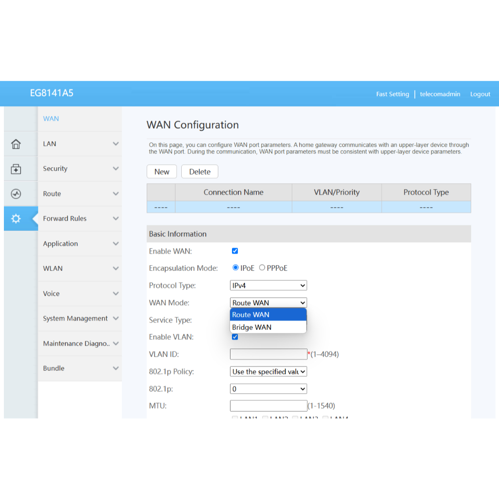Viewport: 499px width, 499px height.
Task: Click the Delete button
Action: pyautogui.click(x=200, y=172)
